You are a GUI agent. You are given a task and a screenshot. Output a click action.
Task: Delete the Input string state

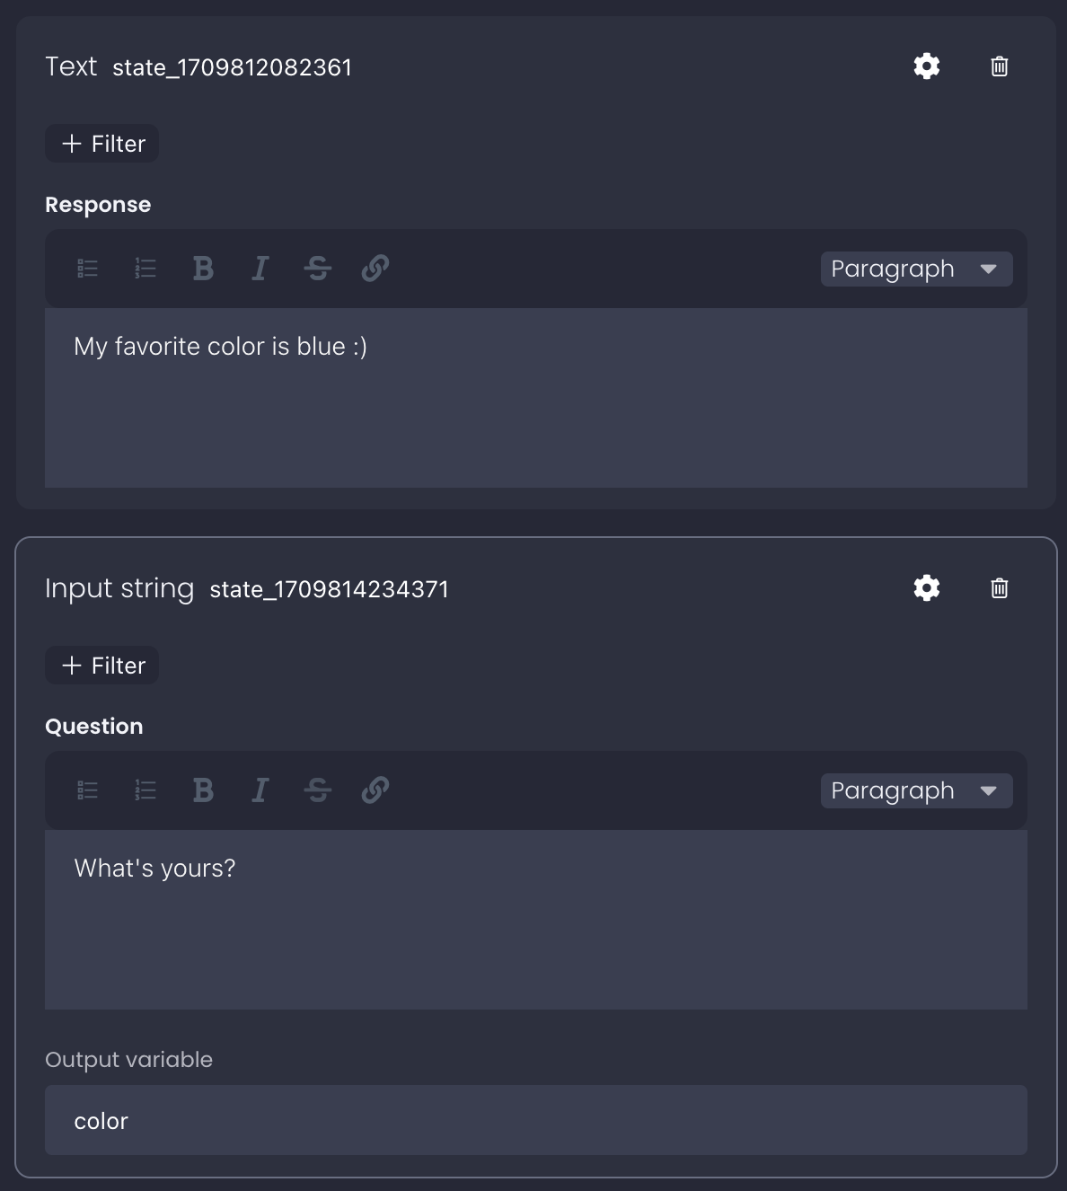tap(999, 588)
